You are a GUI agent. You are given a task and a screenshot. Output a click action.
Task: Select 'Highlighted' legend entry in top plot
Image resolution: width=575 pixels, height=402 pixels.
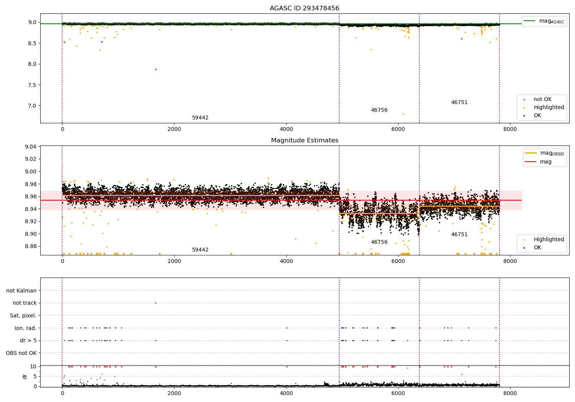tap(549, 108)
